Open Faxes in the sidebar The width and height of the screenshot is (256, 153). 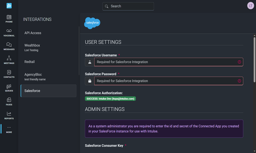pos(9,101)
